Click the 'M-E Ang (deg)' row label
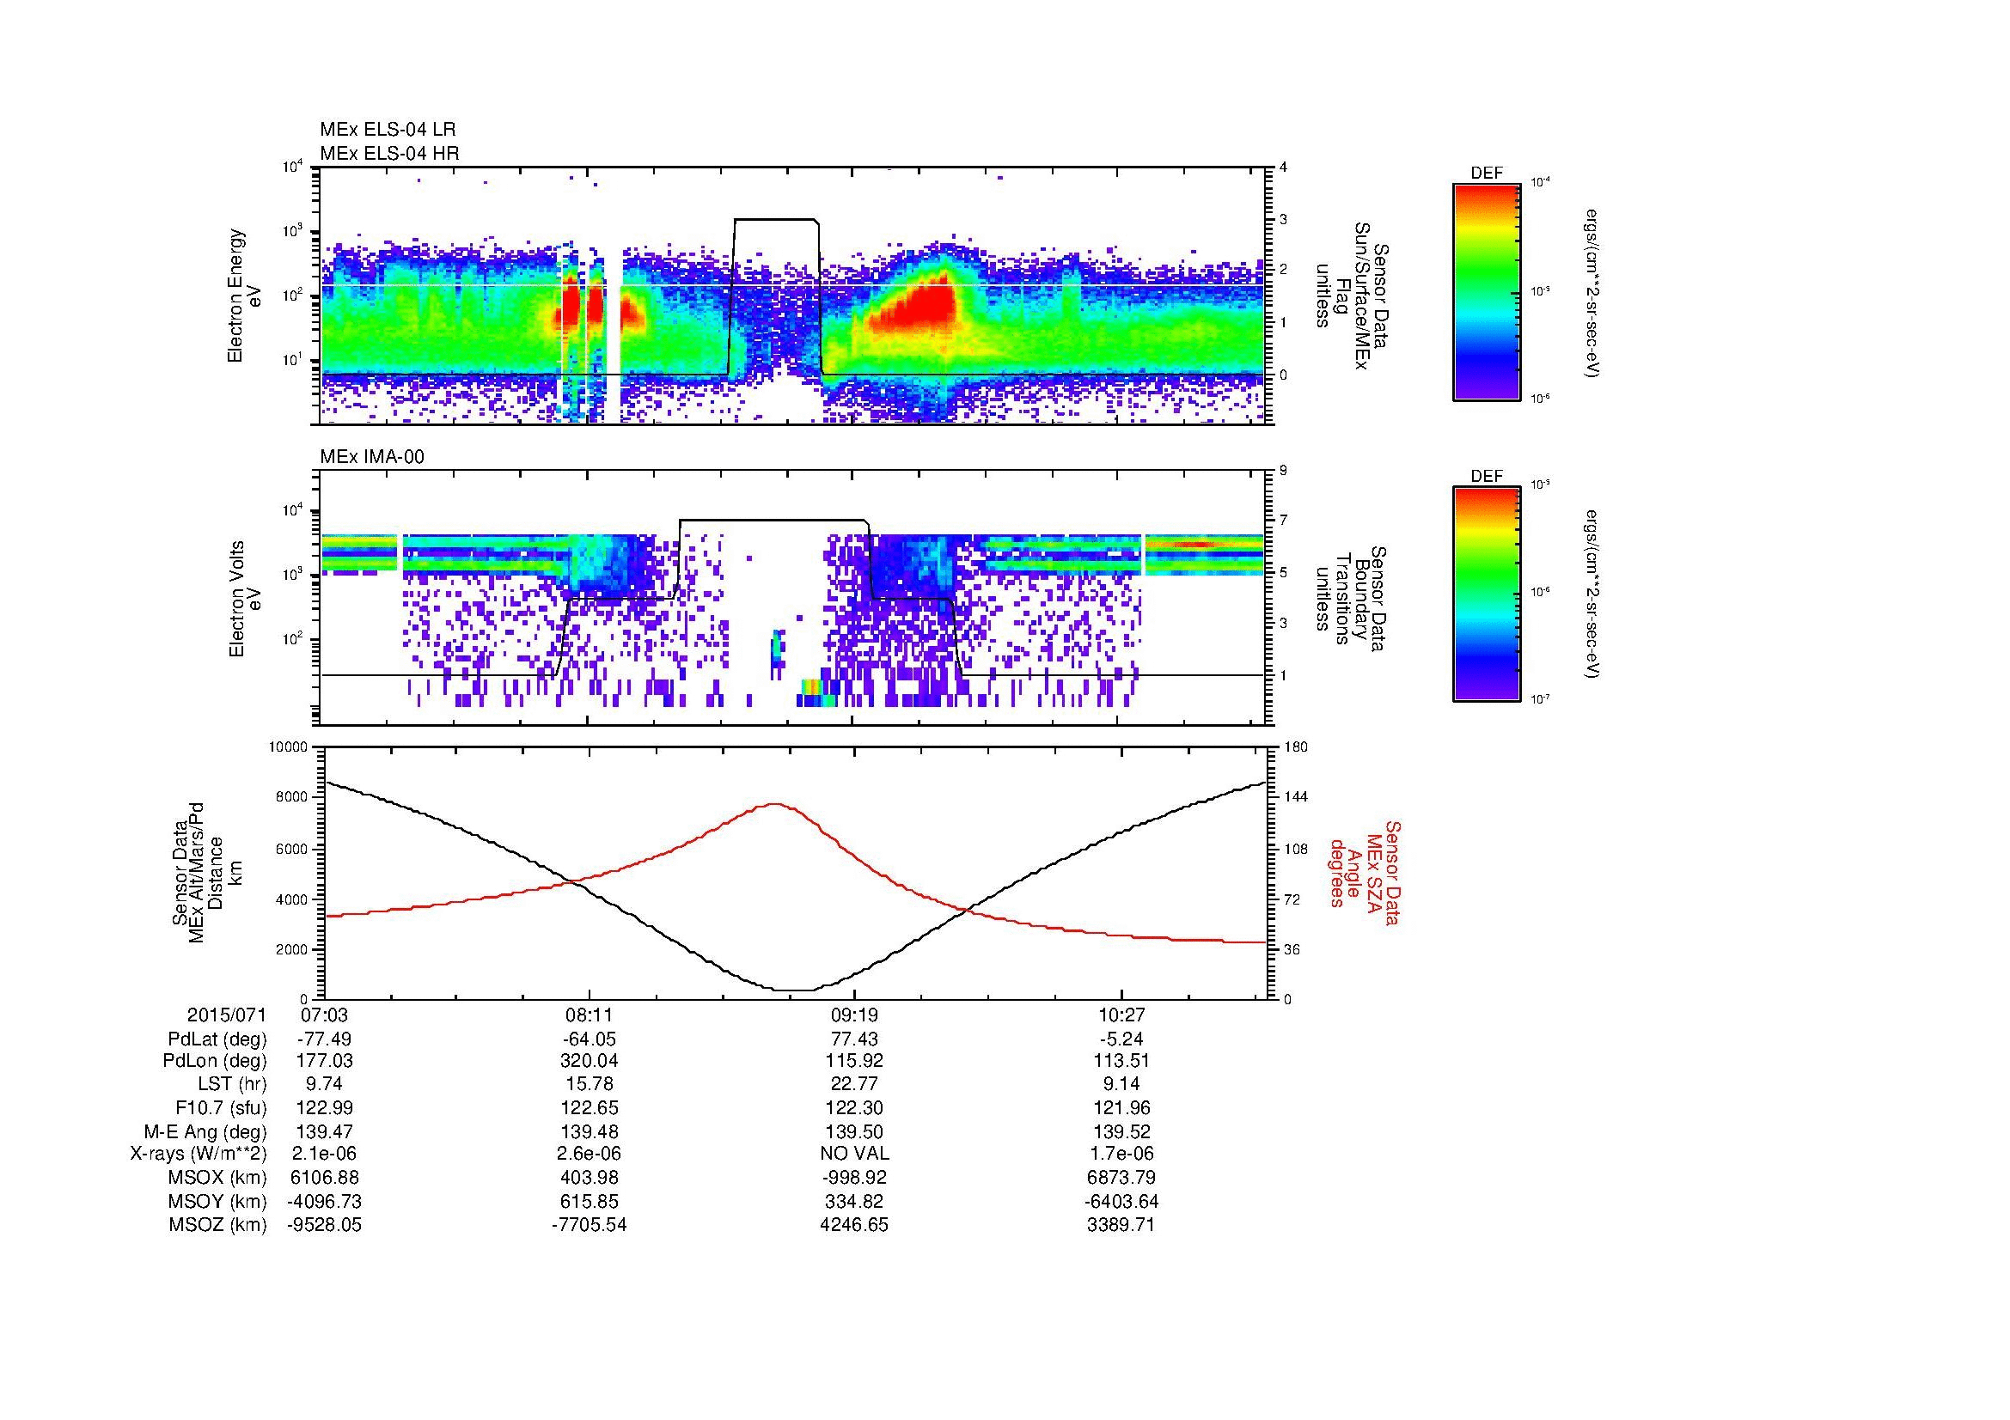This screenshot has height=1420, width=2010. [x=205, y=1132]
